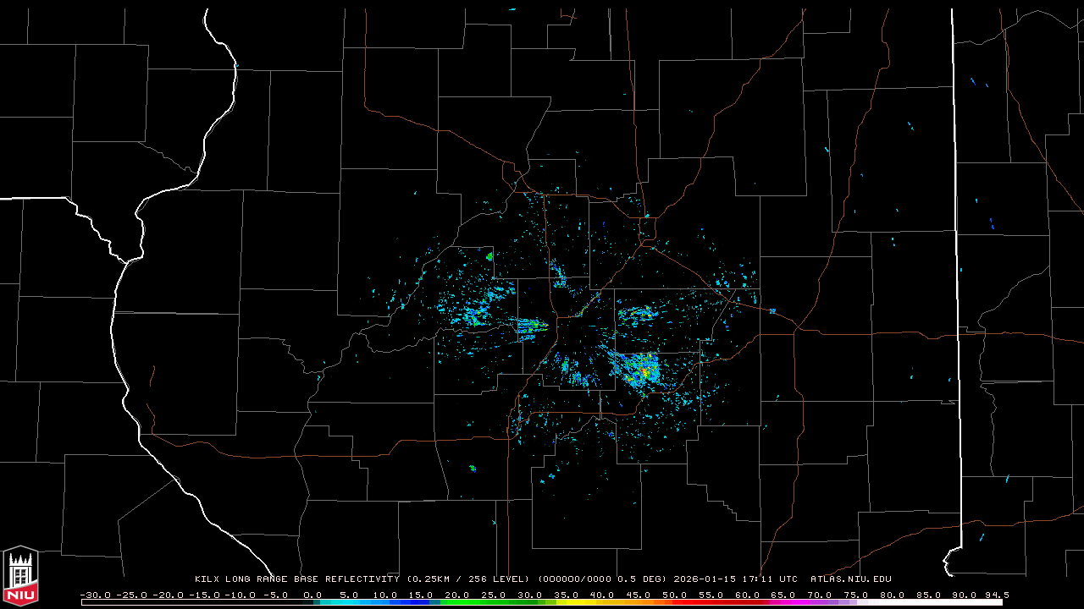Click the strongest yellow-red reflectivity echo

click(x=645, y=370)
